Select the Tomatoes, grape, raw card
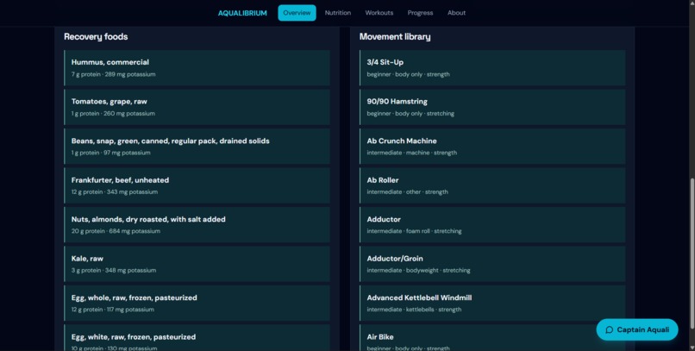The width and height of the screenshot is (695, 351). click(197, 107)
